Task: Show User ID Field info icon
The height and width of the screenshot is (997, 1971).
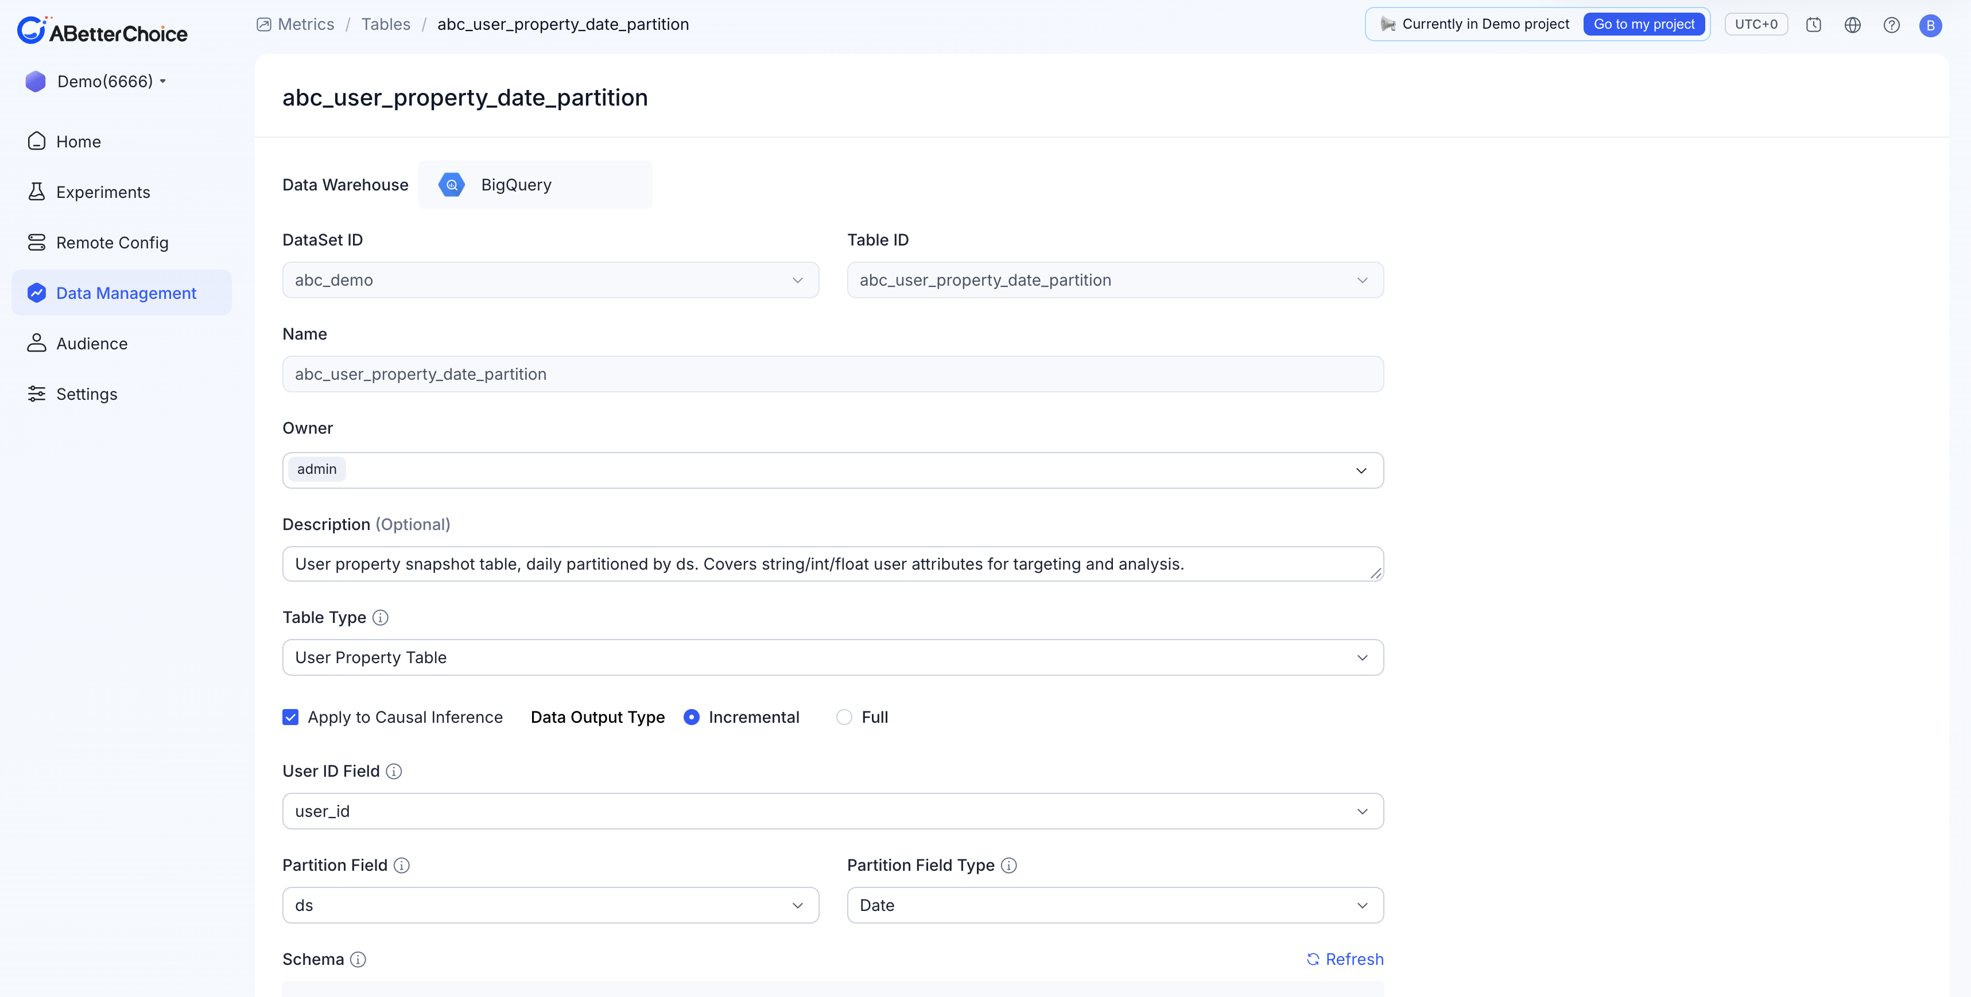Action: click(393, 772)
